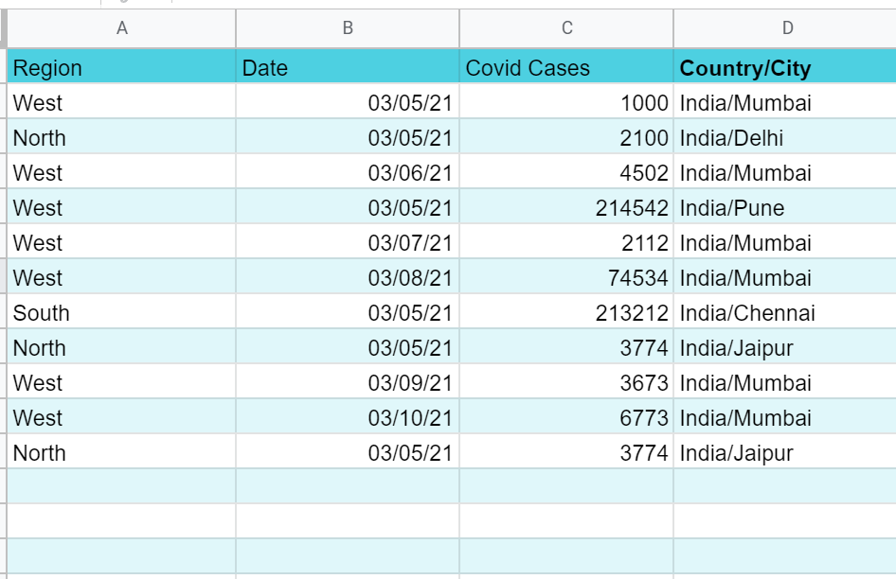Image resolution: width=896 pixels, height=579 pixels.
Task: Select cell with 6773 covid cases
Action: click(x=566, y=417)
